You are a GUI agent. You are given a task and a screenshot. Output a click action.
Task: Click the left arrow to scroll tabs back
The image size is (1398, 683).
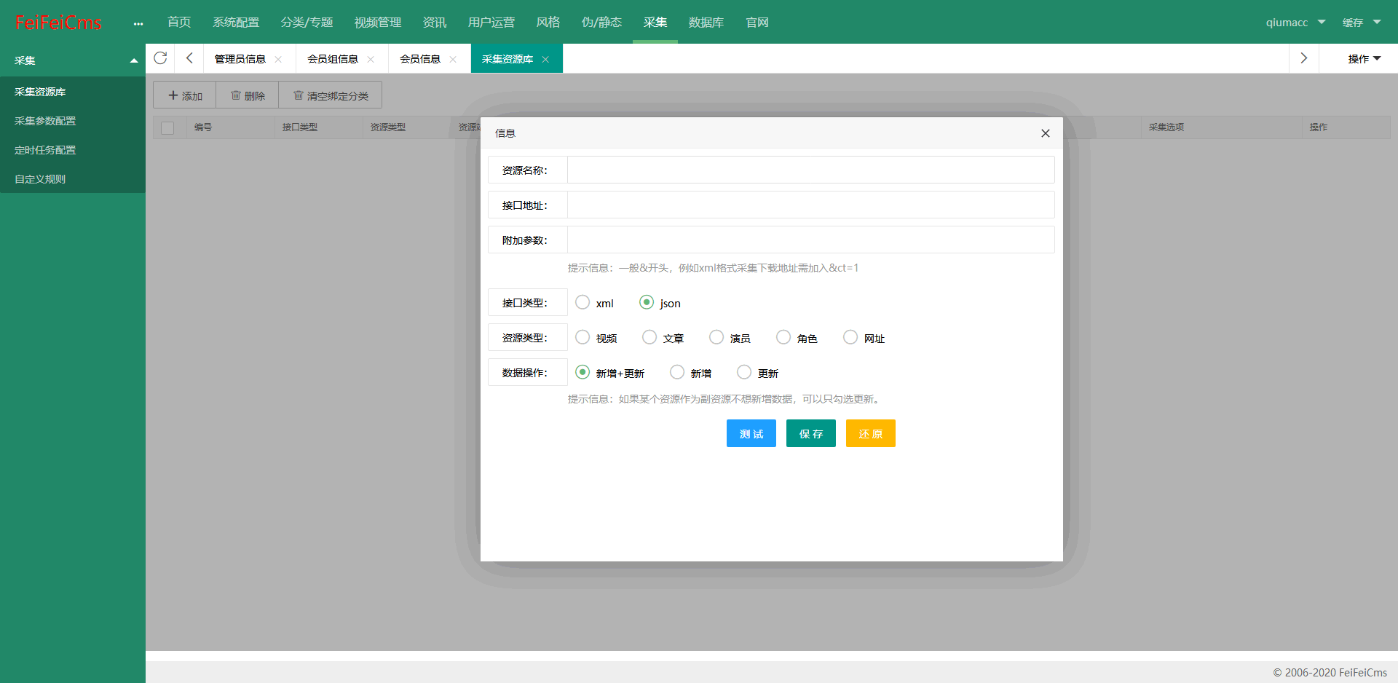point(189,58)
